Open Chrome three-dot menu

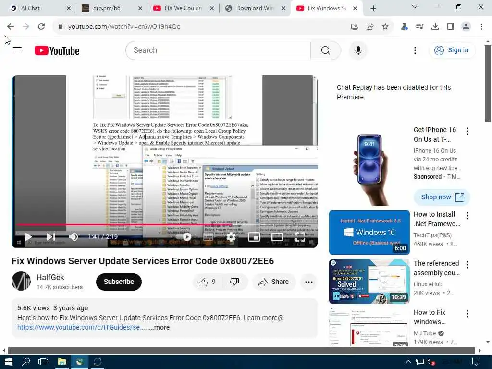[x=481, y=27]
